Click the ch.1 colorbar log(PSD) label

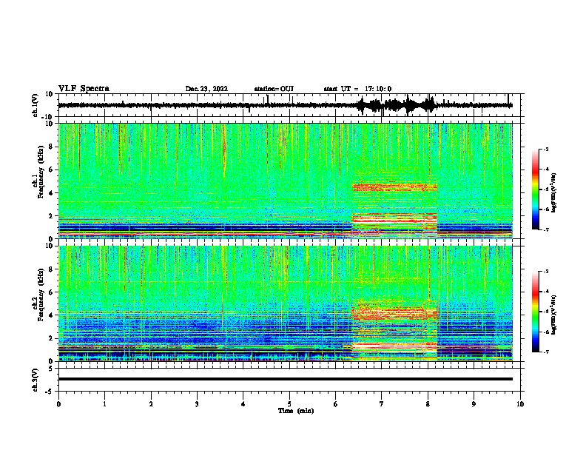554,192
